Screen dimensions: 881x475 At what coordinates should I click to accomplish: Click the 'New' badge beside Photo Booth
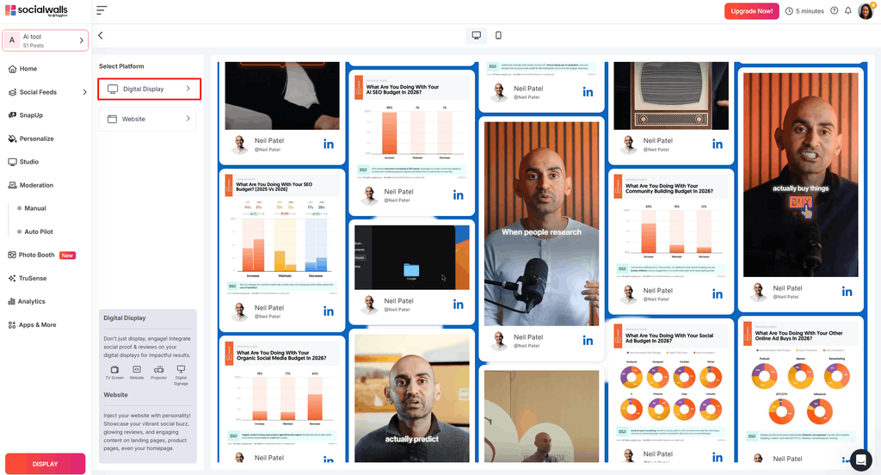click(x=67, y=256)
